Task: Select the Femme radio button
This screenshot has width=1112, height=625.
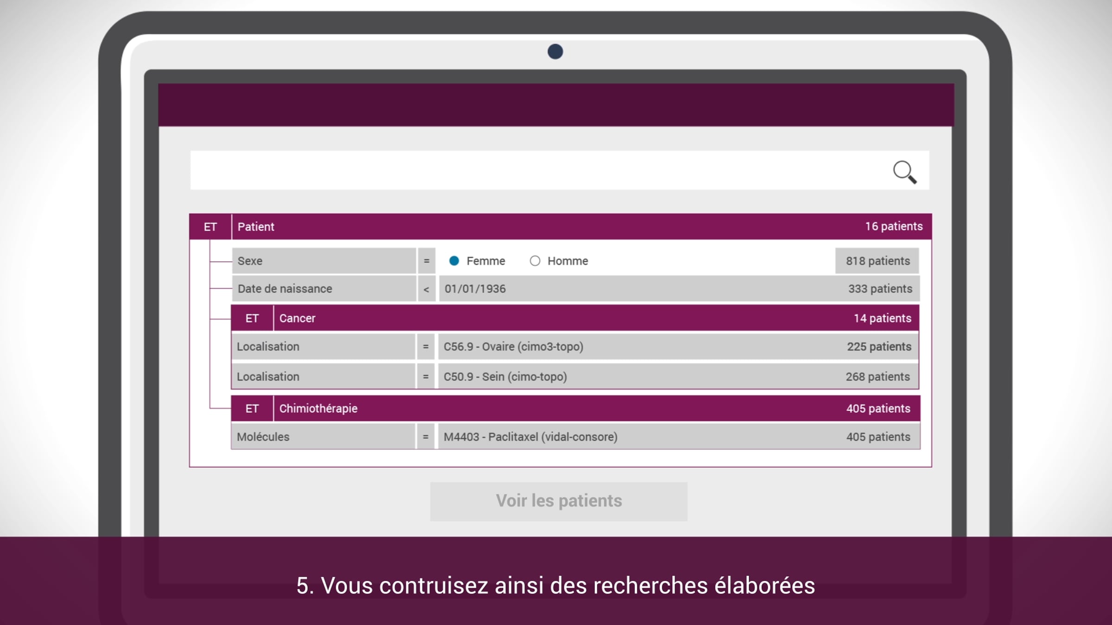Action: (x=454, y=261)
